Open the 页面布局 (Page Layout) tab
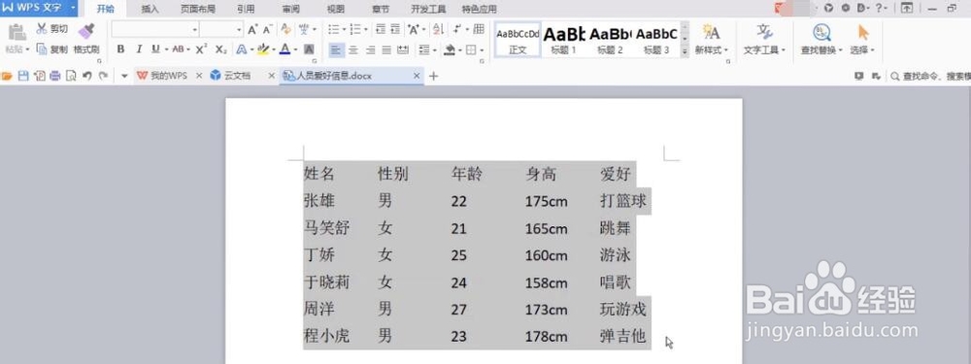 point(198,9)
